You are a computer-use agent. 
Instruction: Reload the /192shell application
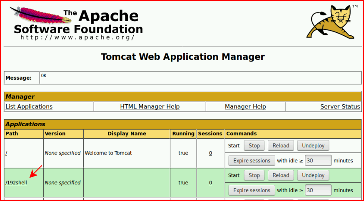281,175
